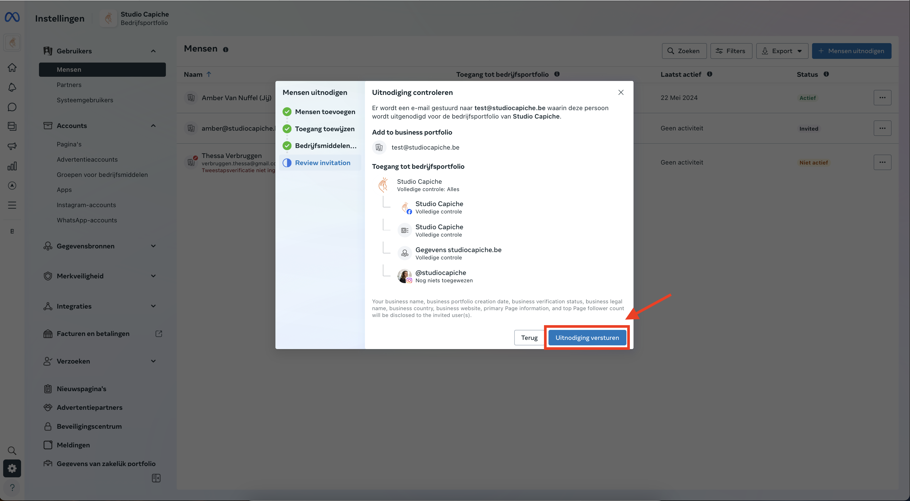Sort by Naam using the arrow icon
Viewport: 910px width, 501px height.
[209, 74]
